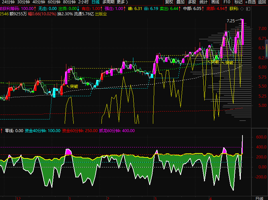This screenshot has width=268, height=200.
Task: Click 返回 to go back
Action: pos(262,2)
